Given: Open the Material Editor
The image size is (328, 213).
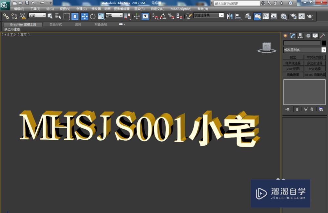Looking at the screenshot, I should [x=283, y=16].
